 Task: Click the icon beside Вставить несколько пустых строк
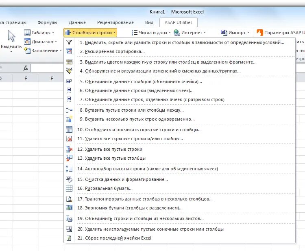tap(69, 119)
